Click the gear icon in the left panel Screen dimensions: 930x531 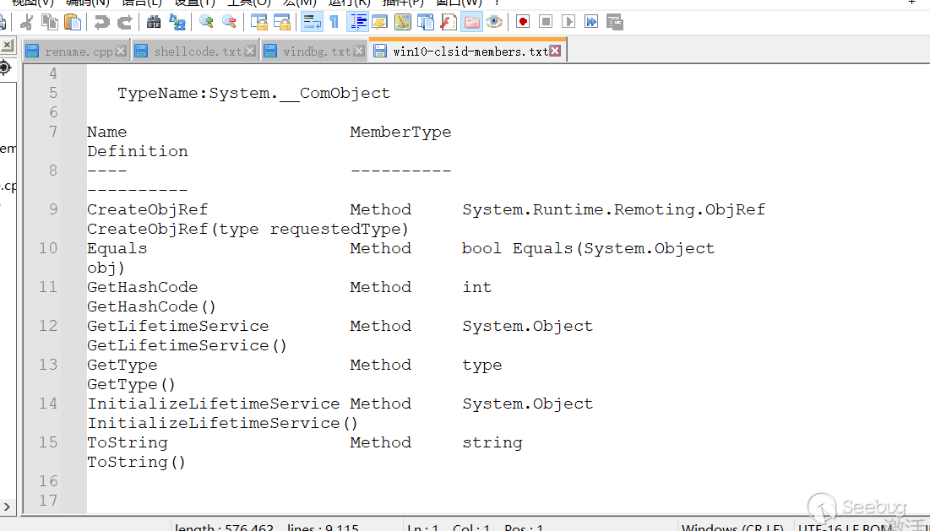coord(5,68)
